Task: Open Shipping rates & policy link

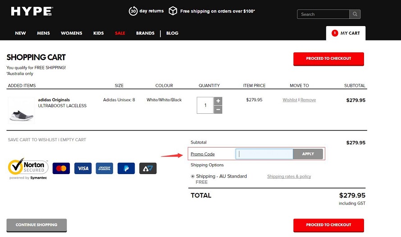Action: pos(289,176)
